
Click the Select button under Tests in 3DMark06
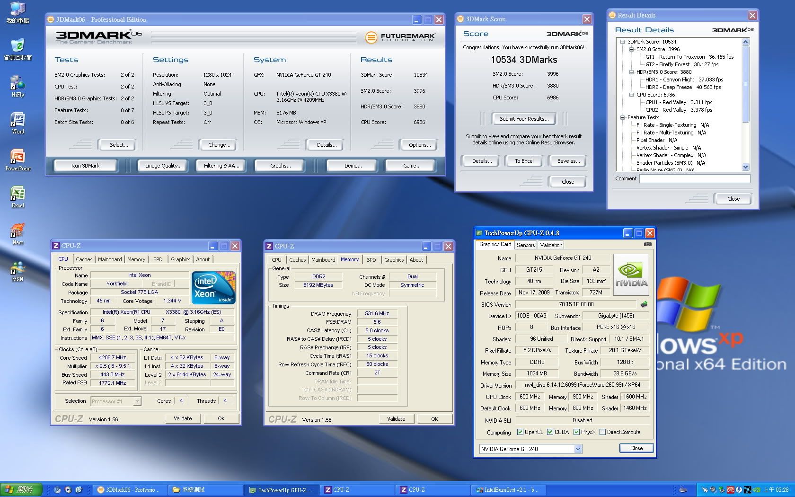[x=118, y=145]
